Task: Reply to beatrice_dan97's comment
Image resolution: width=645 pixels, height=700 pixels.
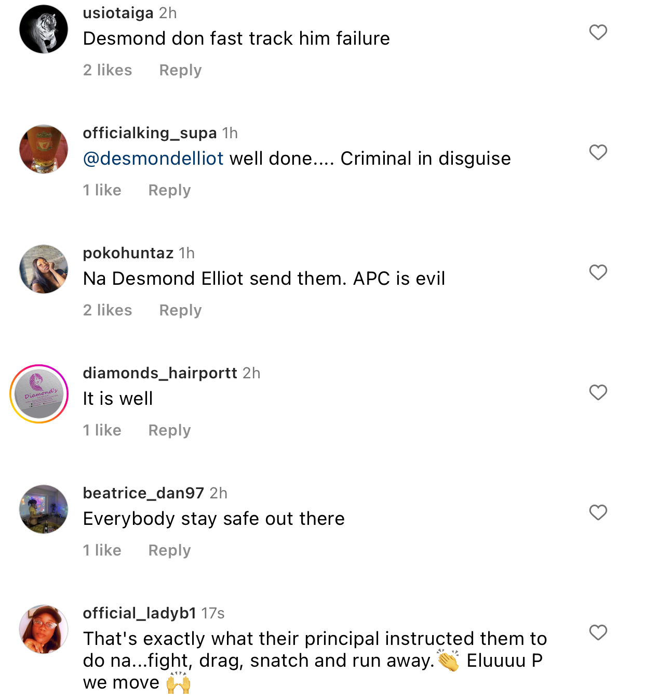Action: tap(169, 550)
